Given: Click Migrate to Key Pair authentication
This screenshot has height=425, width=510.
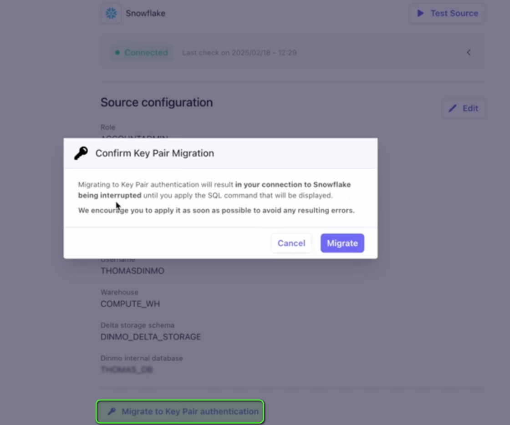Looking at the screenshot, I should tap(180, 411).
